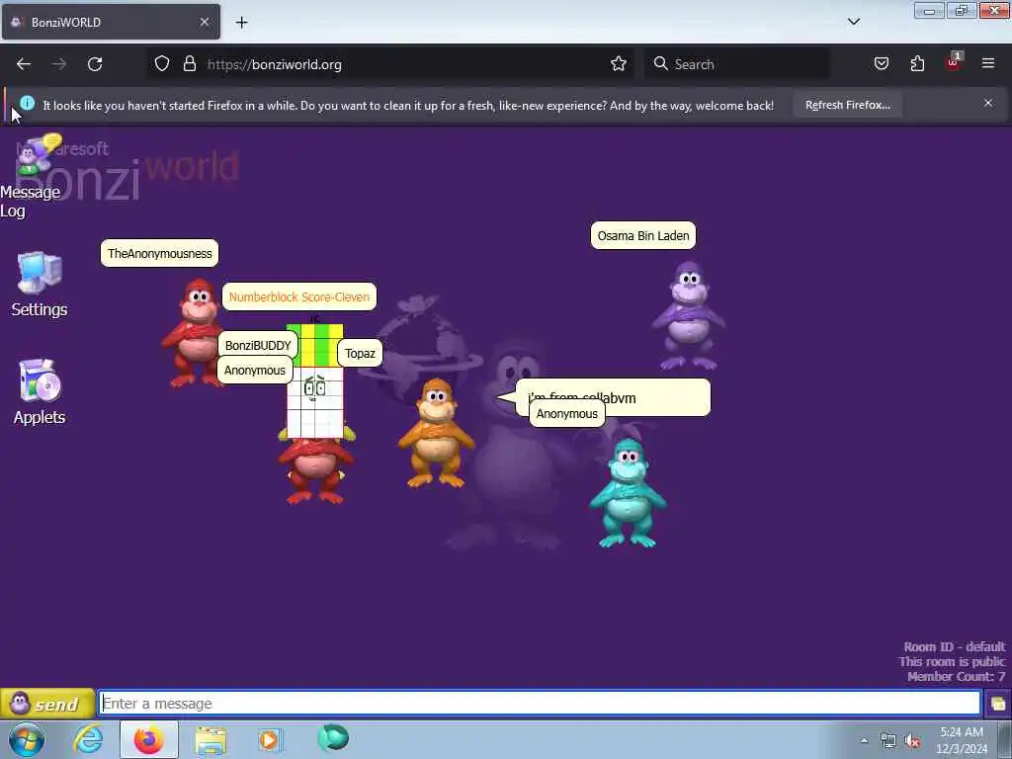The height and width of the screenshot is (759, 1012).
Task: Click the Numberblock Score-Cleven name tag
Action: pyautogui.click(x=299, y=296)
